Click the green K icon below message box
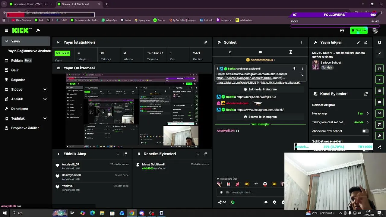Image resolution: width=386 pixels, height=217 pixels. [233, 202]
